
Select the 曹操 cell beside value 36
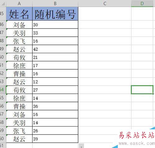[x=19, y=106]
